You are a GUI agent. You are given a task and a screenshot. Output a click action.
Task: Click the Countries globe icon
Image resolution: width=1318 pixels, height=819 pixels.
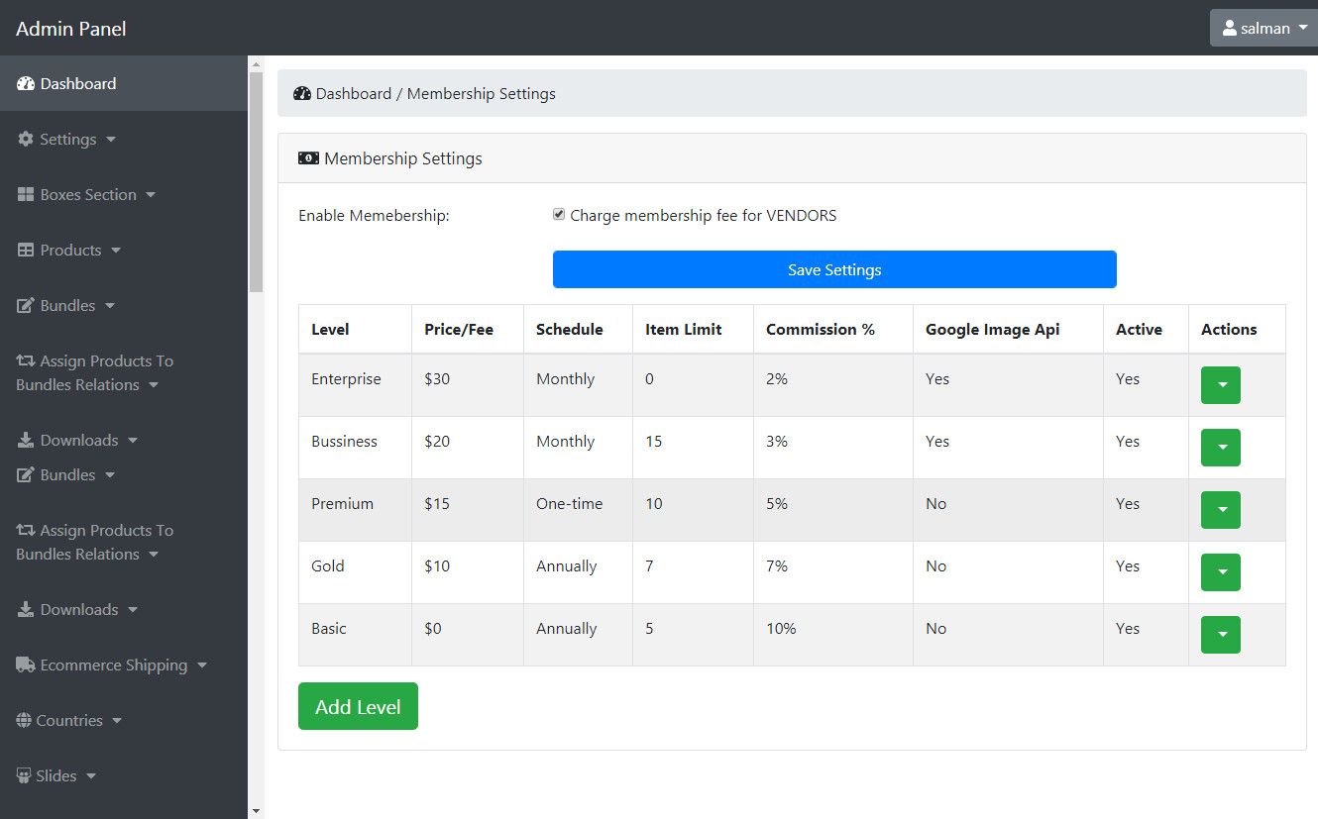pos(24,721)
